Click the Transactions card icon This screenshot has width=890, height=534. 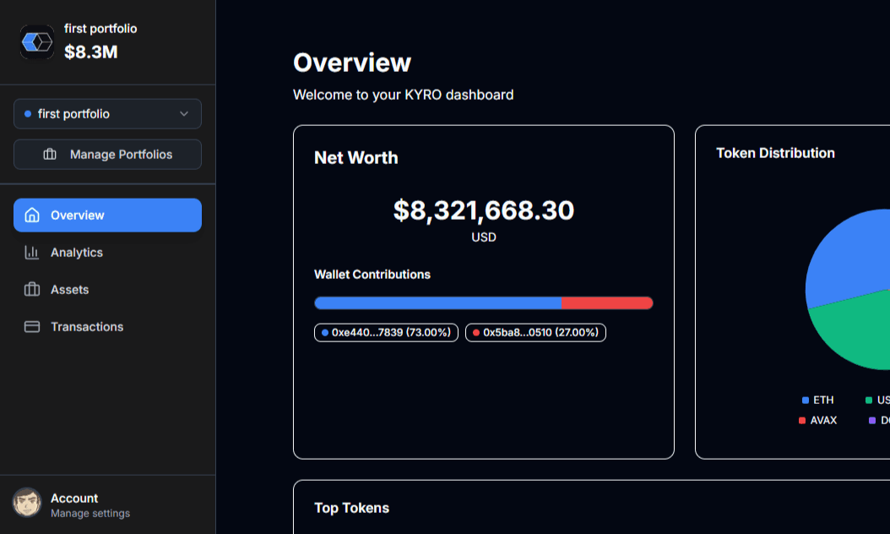tap(32, 327)
